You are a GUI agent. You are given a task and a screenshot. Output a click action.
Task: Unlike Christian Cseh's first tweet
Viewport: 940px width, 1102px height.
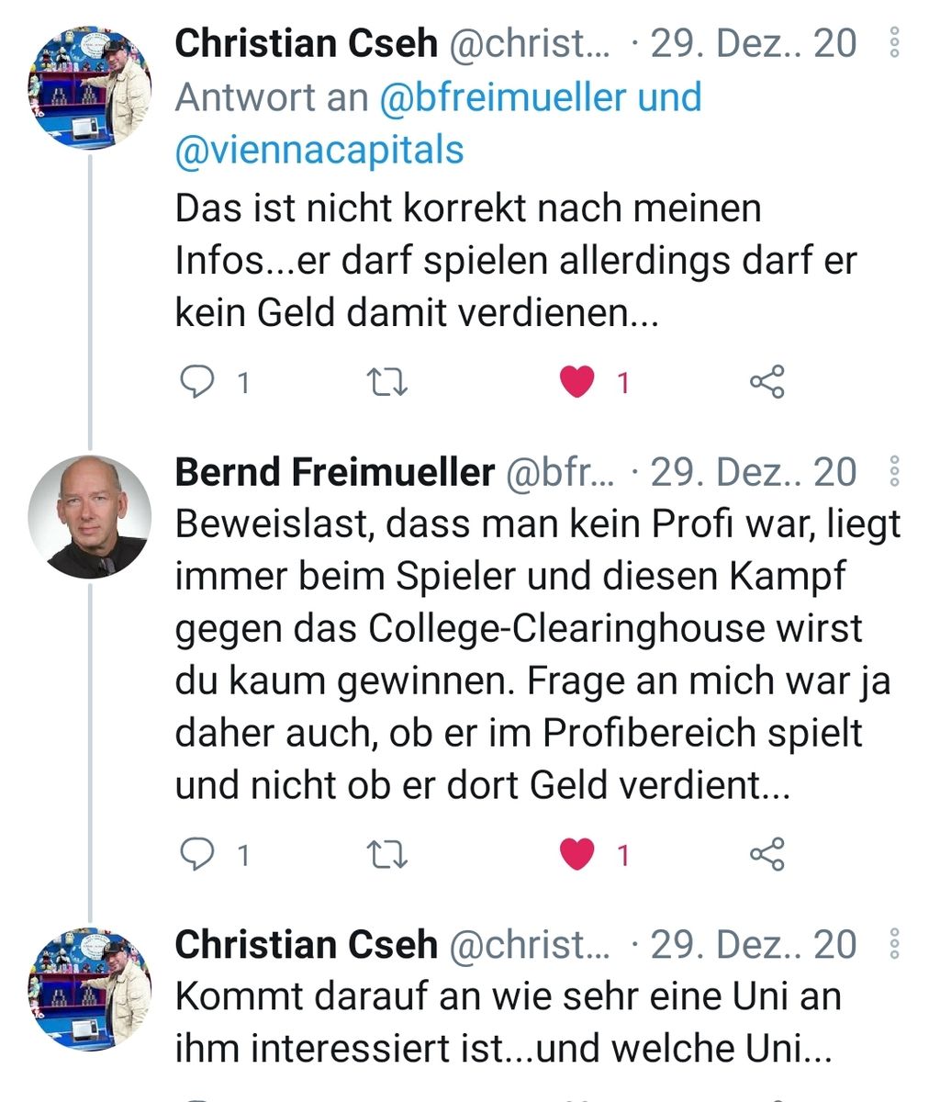point(577,381)
